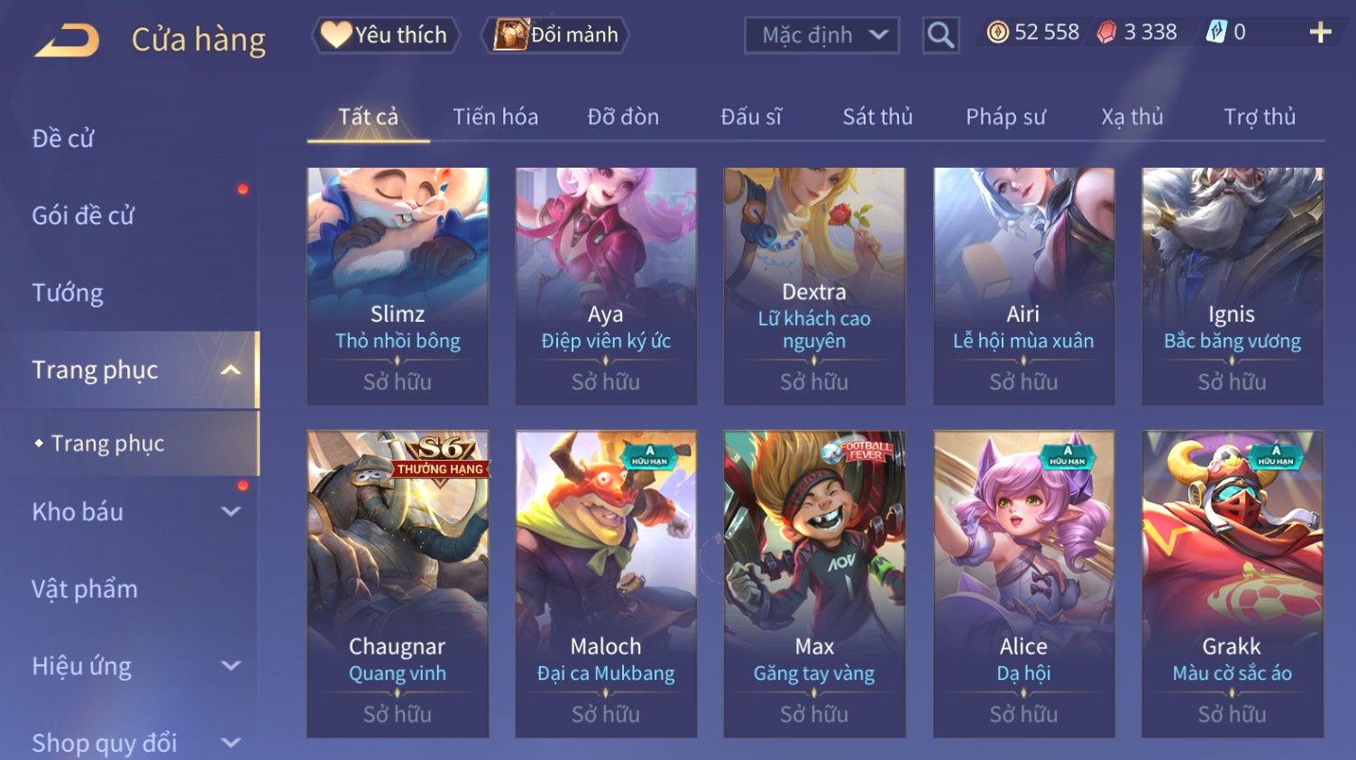The width and height of the screenshot is (1356, 760).
Task: Open Gói đề cử sidebar entry
Action: (83, 215)
